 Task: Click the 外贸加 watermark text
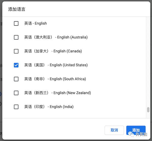click(x=141, y=134)
